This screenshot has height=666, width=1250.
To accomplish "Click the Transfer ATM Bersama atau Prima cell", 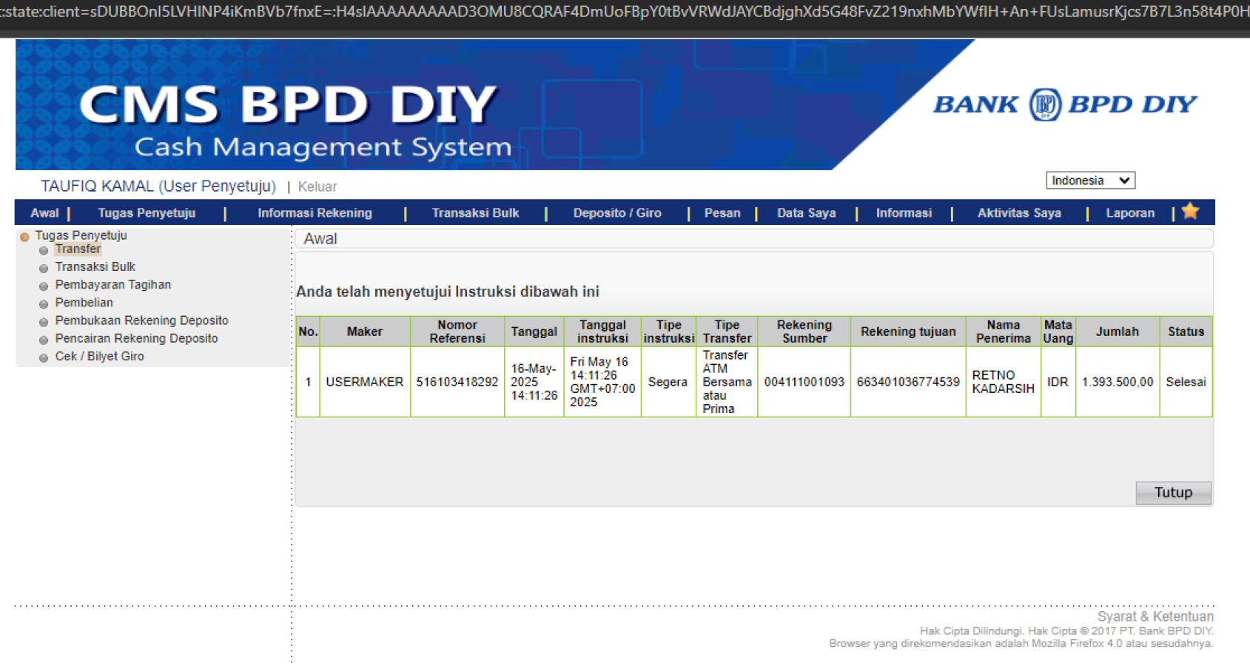I will pos(727,382).
